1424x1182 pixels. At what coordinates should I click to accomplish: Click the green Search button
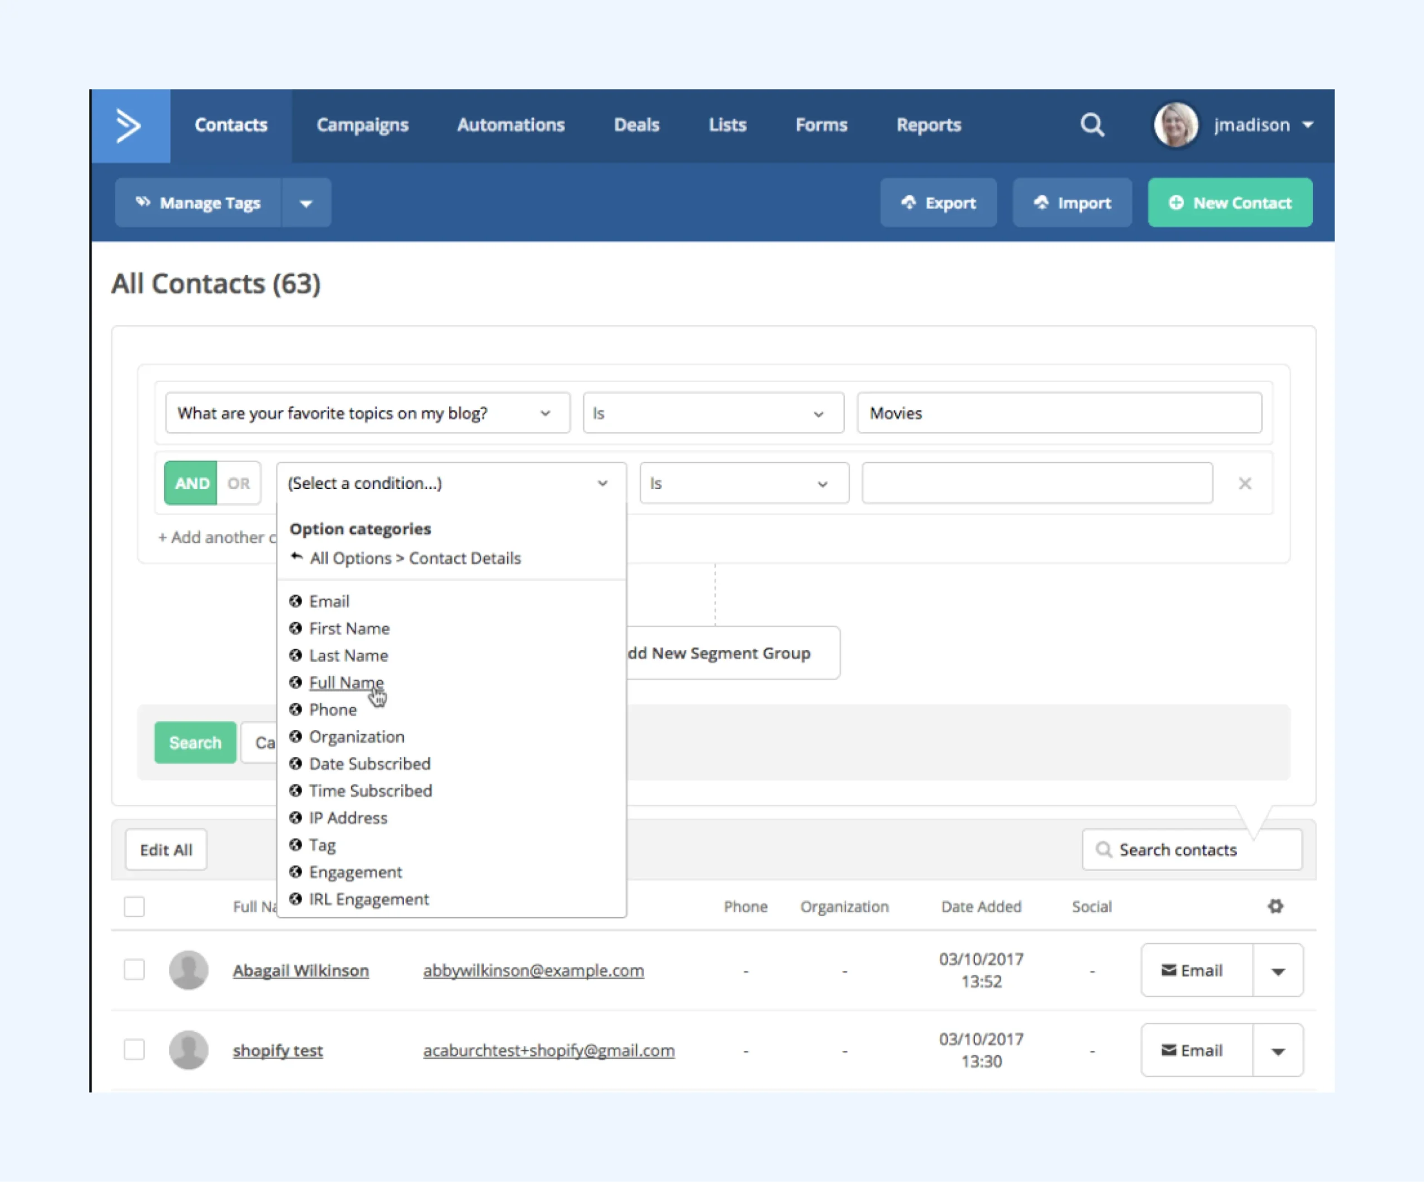[195, 743]
